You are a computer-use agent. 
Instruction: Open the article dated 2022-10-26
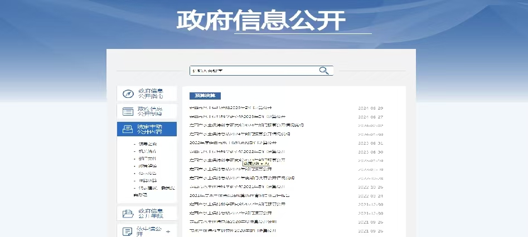(239, 187)
